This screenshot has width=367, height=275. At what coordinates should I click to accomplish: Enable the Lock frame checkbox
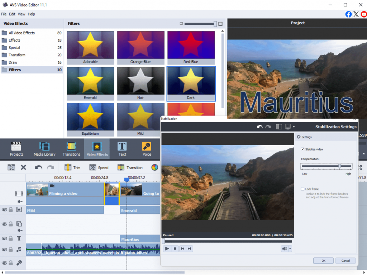pyautogui.click(x=303, y=189)
